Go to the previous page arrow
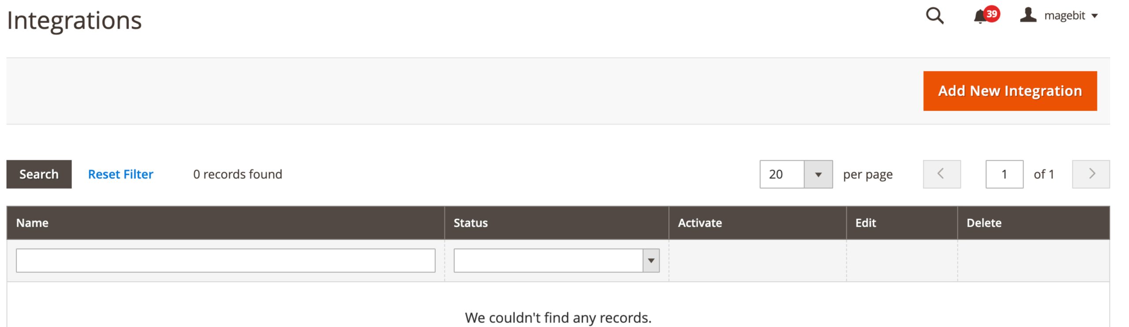The width and height of the screenshot is (1129, 327). [x=942, y=174]
